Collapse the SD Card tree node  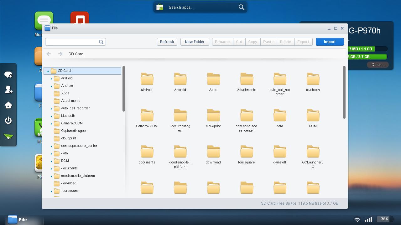48,71
